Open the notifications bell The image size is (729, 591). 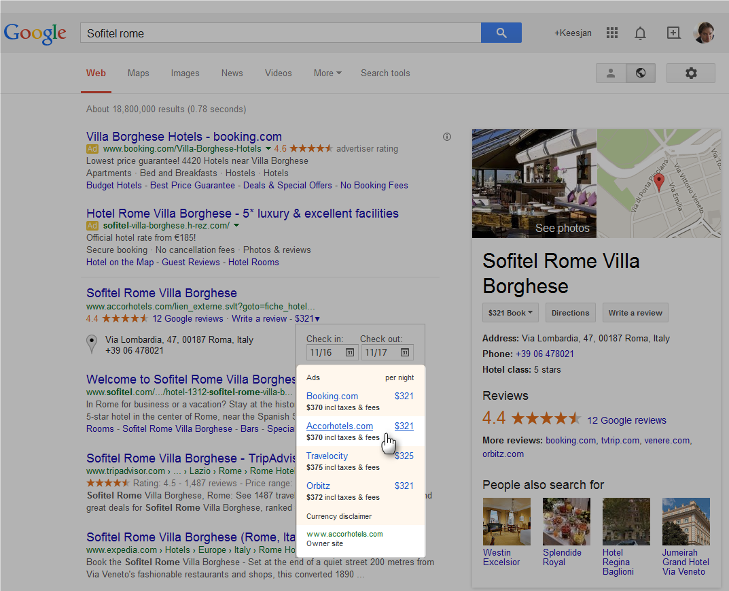(640, 33)
